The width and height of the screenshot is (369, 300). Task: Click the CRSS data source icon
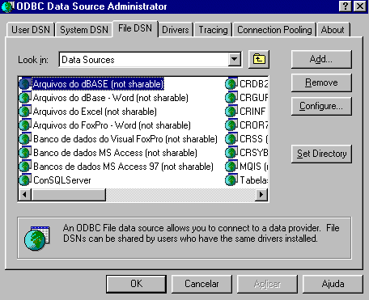tap(231, 138)
